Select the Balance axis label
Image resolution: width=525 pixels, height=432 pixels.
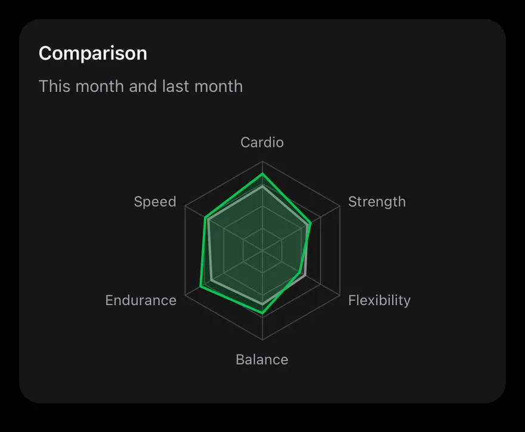(x=262, y=360)
